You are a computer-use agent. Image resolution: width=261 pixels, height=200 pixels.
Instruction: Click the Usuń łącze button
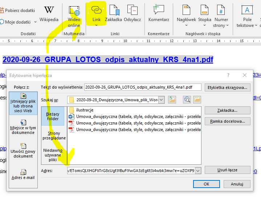[227, 170]
